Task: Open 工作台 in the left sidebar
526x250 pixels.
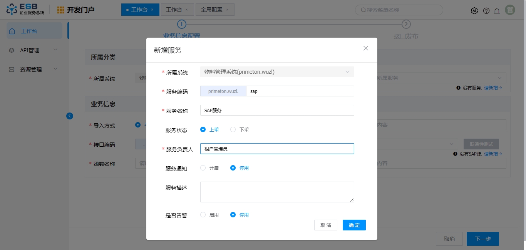Action: click(x=34, y=31)
